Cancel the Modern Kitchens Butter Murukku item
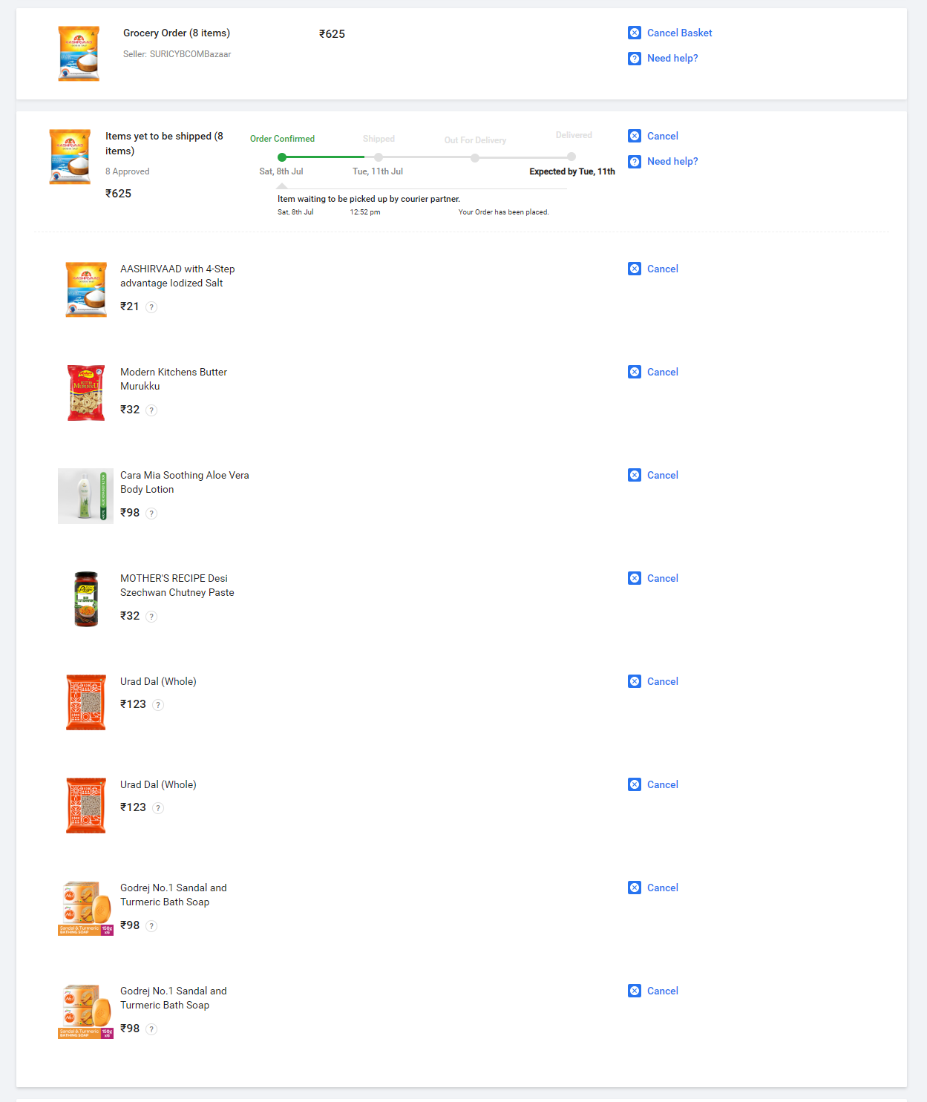Screen dimensions: 927x1102 (663, 372)
